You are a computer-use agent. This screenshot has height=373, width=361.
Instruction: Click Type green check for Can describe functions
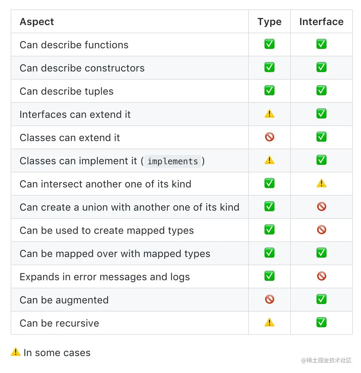[269, 44]
